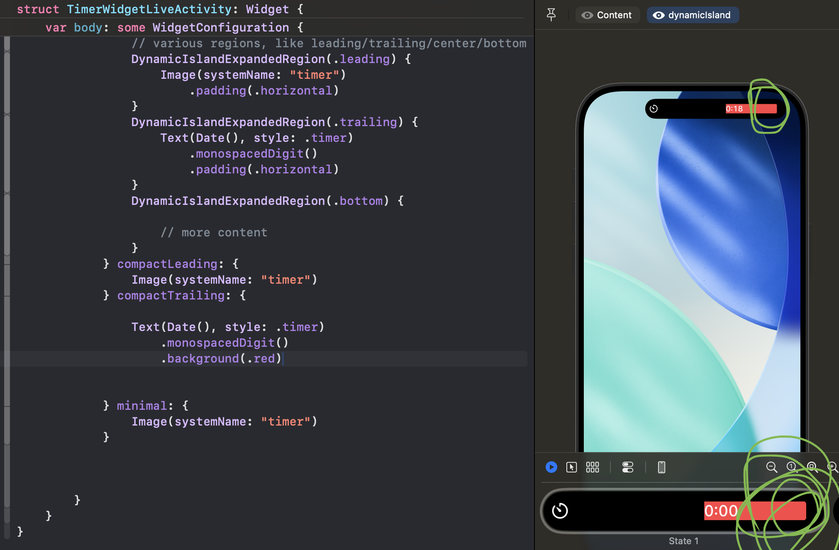Click the timer icon in phone's Dynamic Island

pos(654,109)
